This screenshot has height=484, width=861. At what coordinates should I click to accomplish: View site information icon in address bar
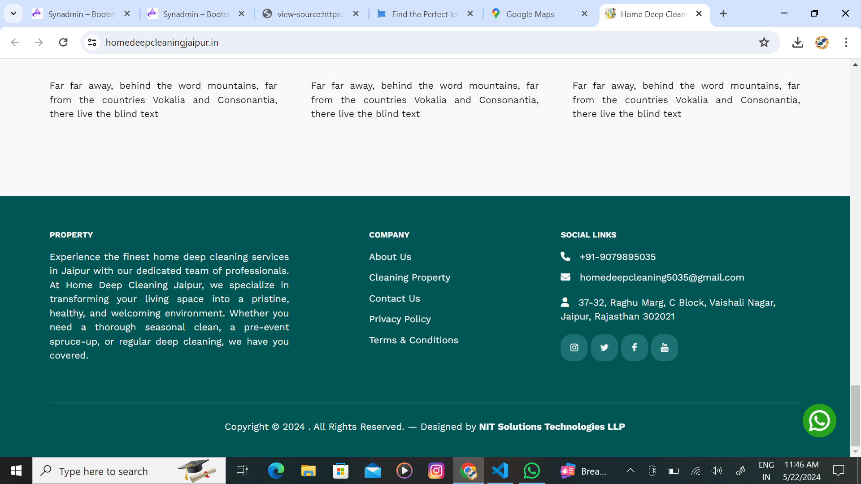tap(92, 42)
